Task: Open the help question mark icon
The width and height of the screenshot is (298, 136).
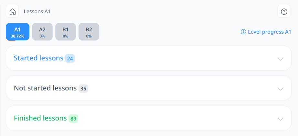Action: click(284, 11)
